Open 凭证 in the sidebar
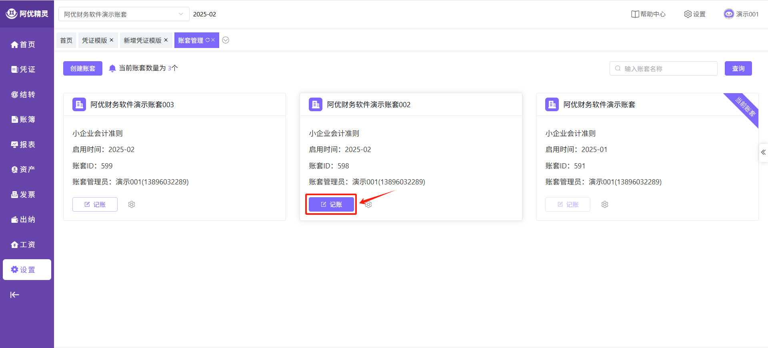 coord(23,70)
